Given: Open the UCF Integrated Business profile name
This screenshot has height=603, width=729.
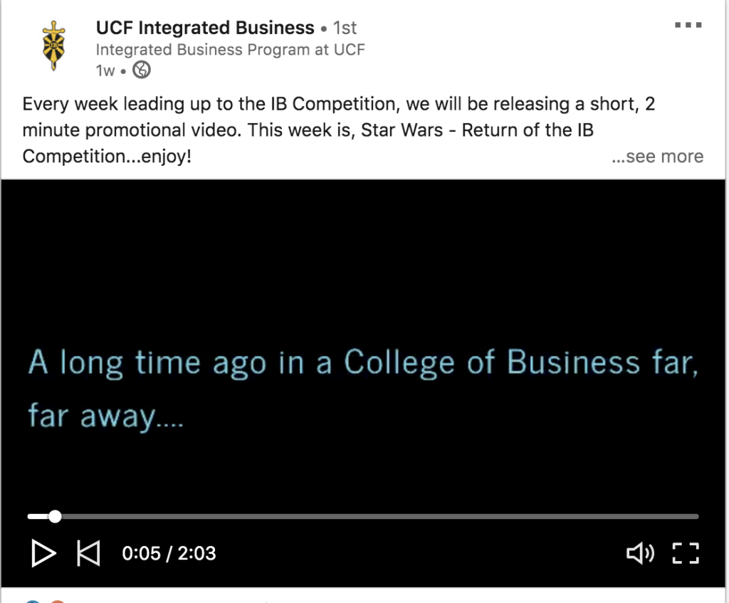Looking at the screenshot, I should (x=205, y=28).
